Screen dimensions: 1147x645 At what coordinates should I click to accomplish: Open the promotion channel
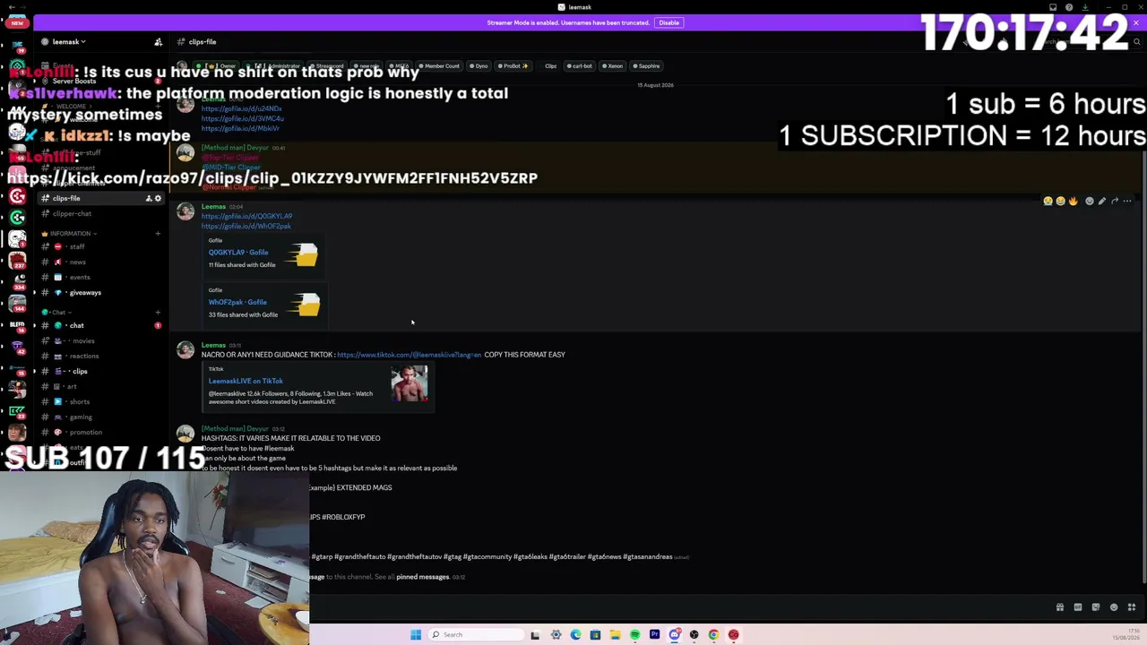point(100,433)
